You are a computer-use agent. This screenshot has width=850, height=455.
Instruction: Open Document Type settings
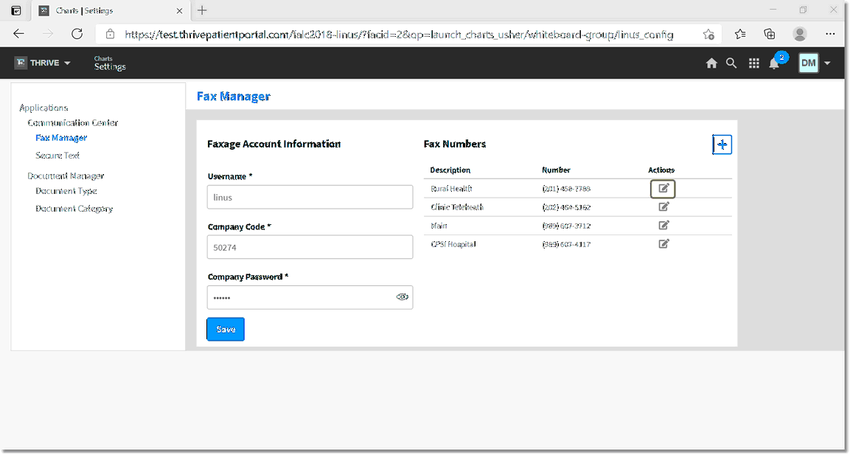pyautogui.click(x=66, y=191)
